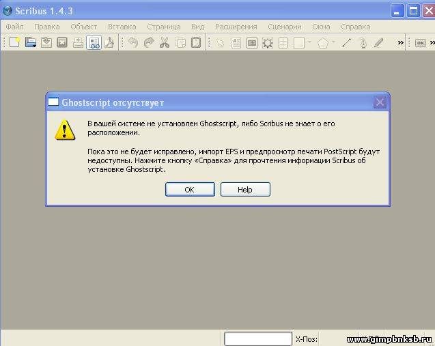
Task: Click the Save document icon
Action: 46,42
